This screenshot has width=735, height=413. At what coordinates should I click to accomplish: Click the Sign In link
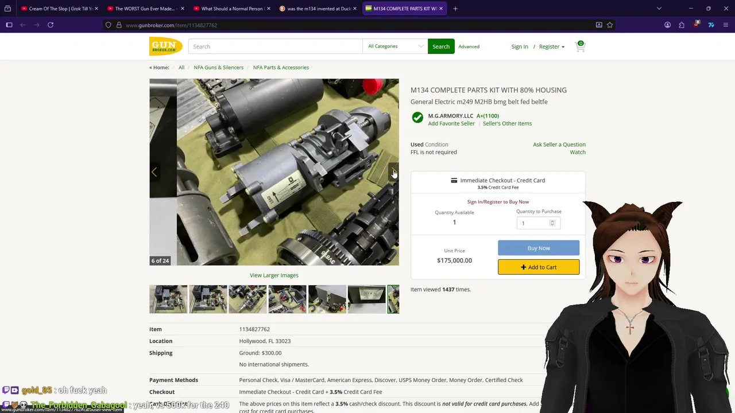520,46
